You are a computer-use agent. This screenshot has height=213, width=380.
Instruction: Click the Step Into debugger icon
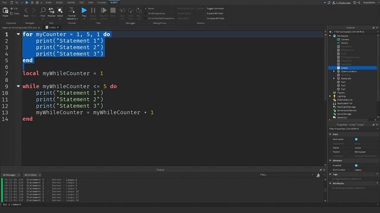[122, 11]
